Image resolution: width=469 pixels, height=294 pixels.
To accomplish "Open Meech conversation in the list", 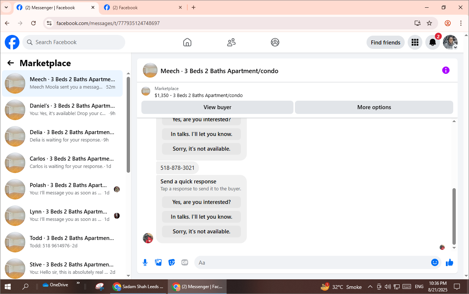I will pos(62,83).
